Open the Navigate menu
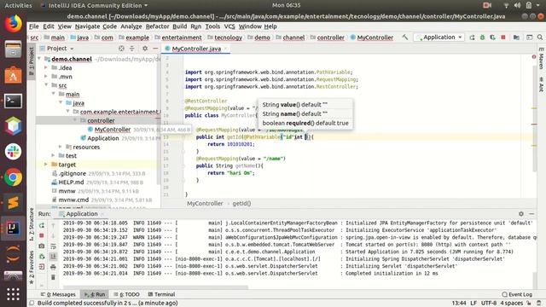The width and height of the screenshot is (546, 307). pos(87,26)
